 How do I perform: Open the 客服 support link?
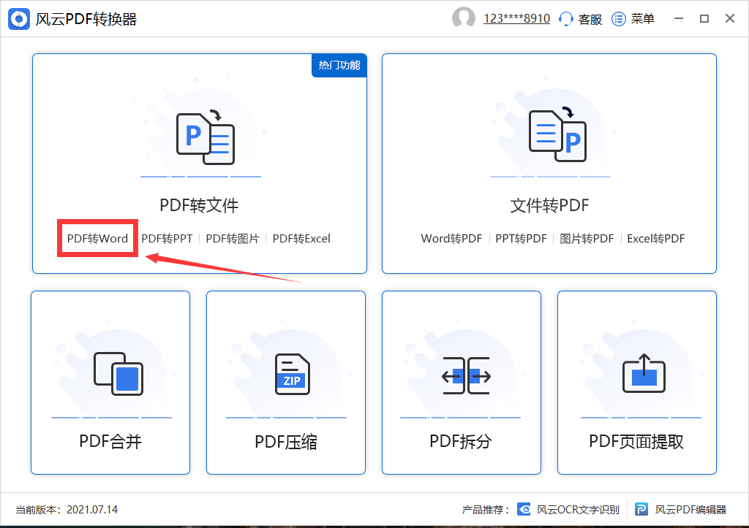pos(590,19)
